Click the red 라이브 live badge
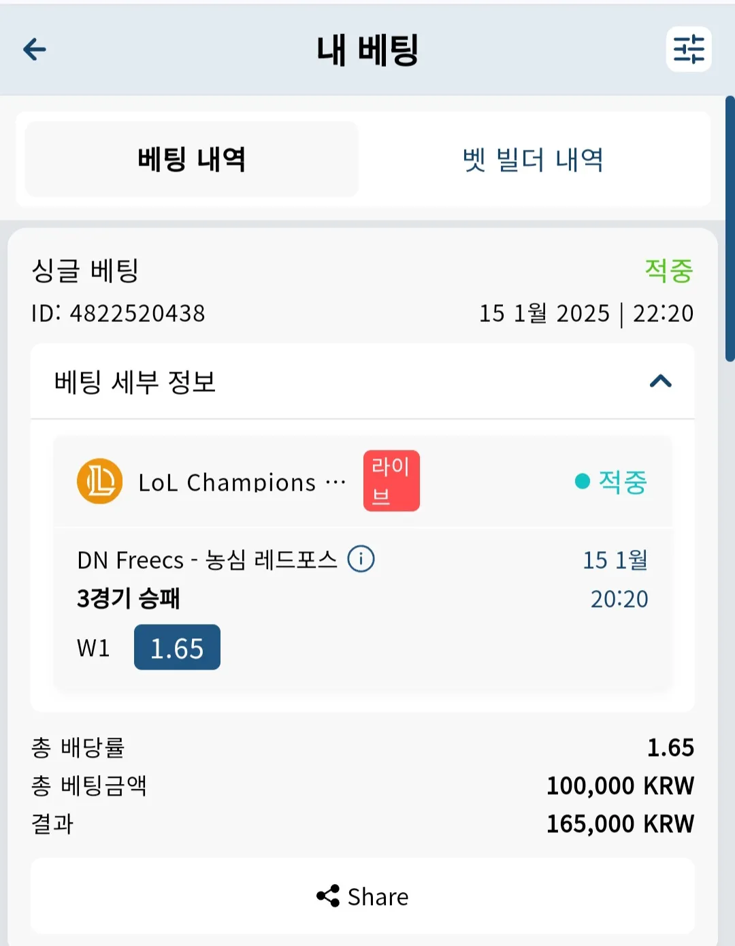 click(391, 480)
